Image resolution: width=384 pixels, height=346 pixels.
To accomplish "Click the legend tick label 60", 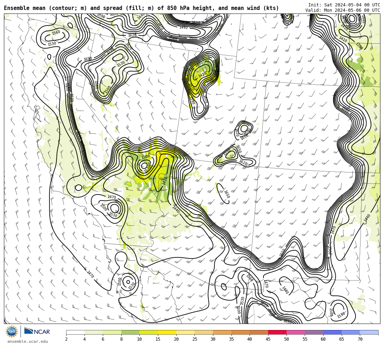I will [323, 339].
